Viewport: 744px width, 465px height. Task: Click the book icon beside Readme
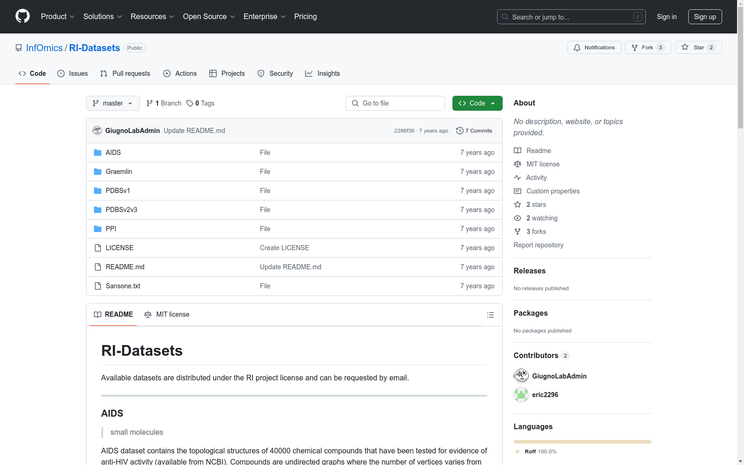[518, 151]
